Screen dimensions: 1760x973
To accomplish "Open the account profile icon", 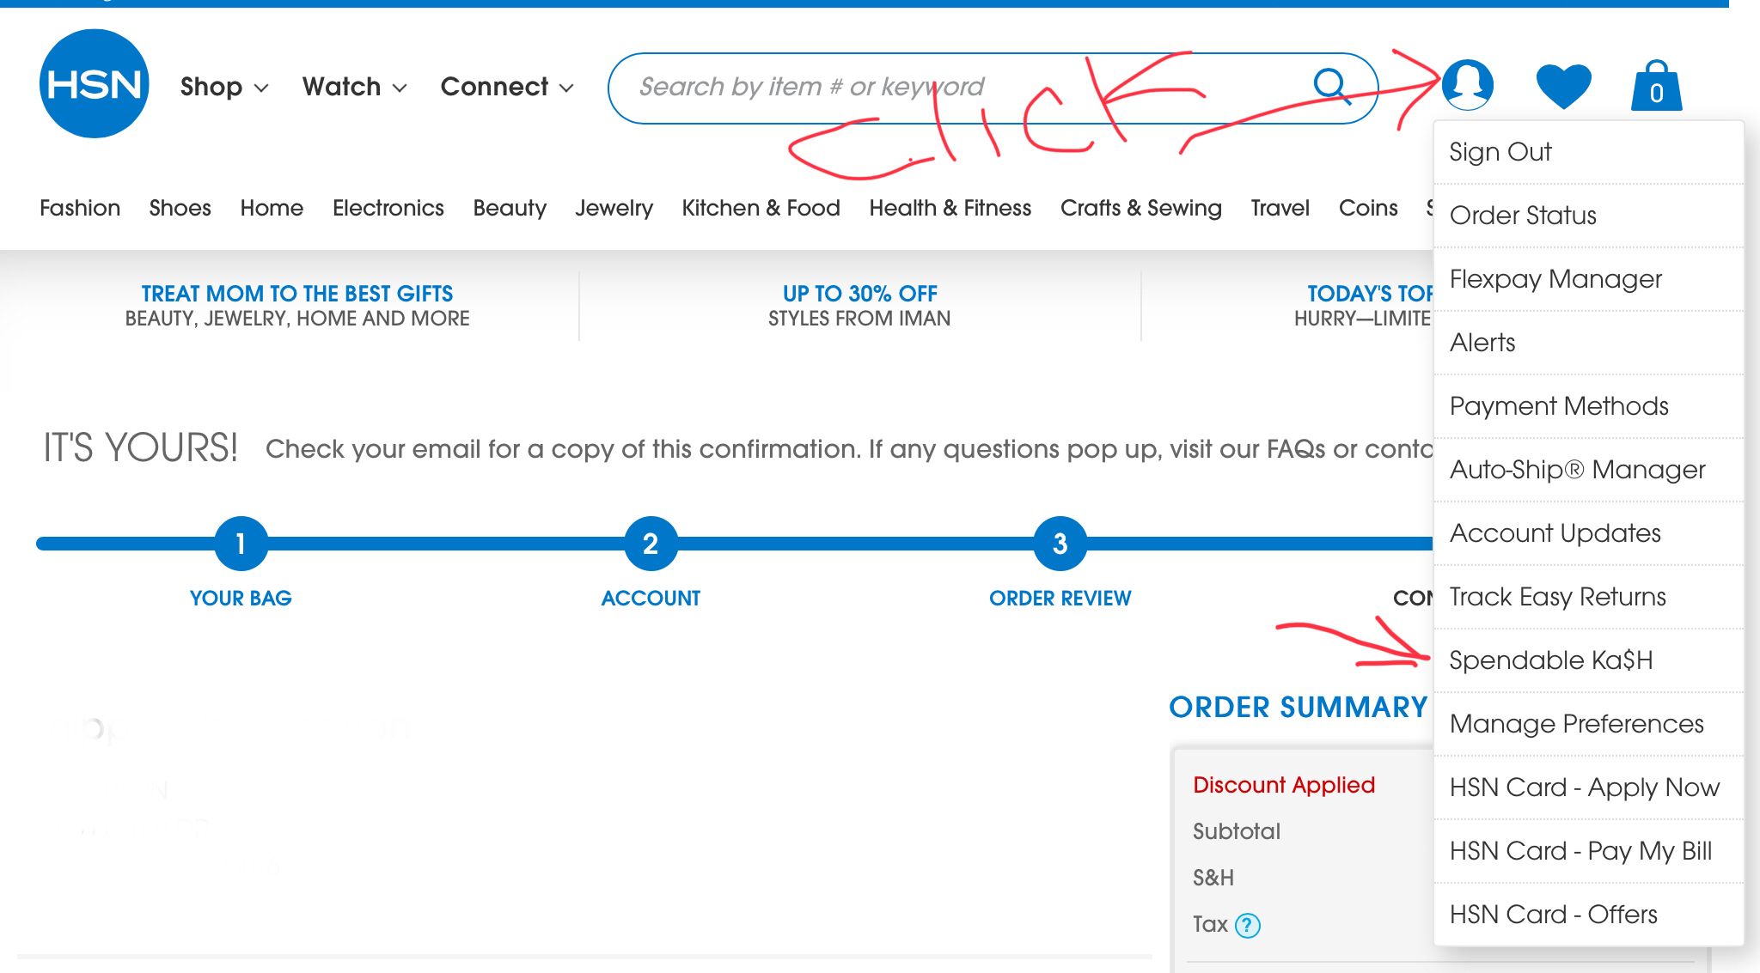I will click(1468, 84).
